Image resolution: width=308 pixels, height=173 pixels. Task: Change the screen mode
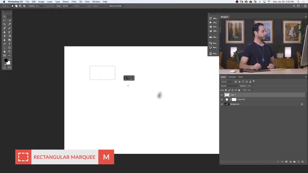[9, 68]
